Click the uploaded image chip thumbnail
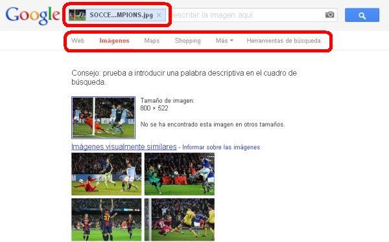The image size is (389, 242). coord(77,15)
